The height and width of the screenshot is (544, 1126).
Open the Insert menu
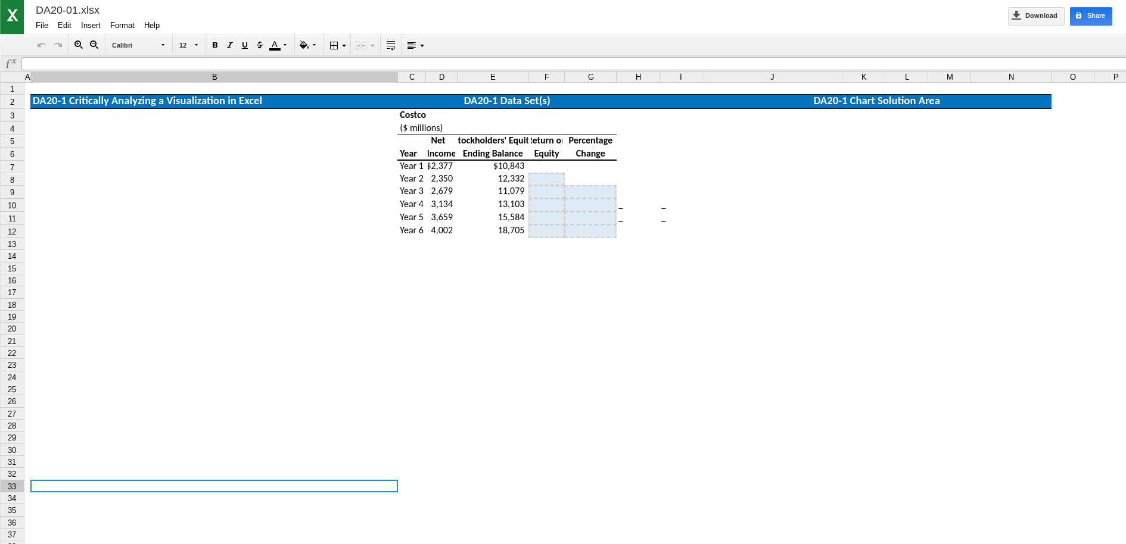(x=90, y=25)
